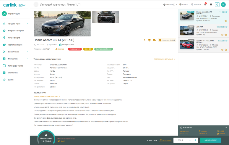Click the shield icon next to the Honda title

(149, 40)
